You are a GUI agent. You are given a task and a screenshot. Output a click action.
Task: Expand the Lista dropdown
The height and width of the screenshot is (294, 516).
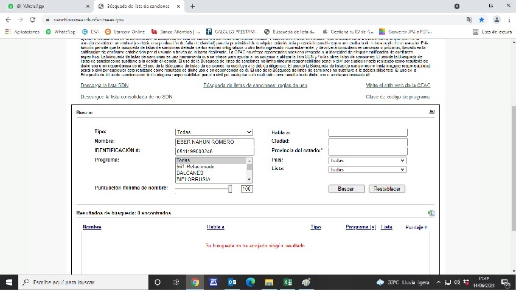click(367, 169)
